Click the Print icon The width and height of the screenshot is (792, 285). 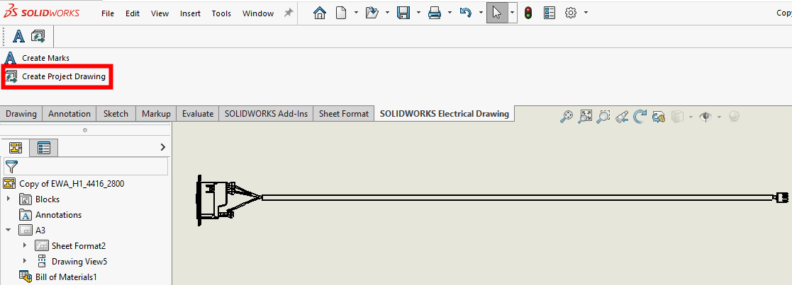point(435,13)
